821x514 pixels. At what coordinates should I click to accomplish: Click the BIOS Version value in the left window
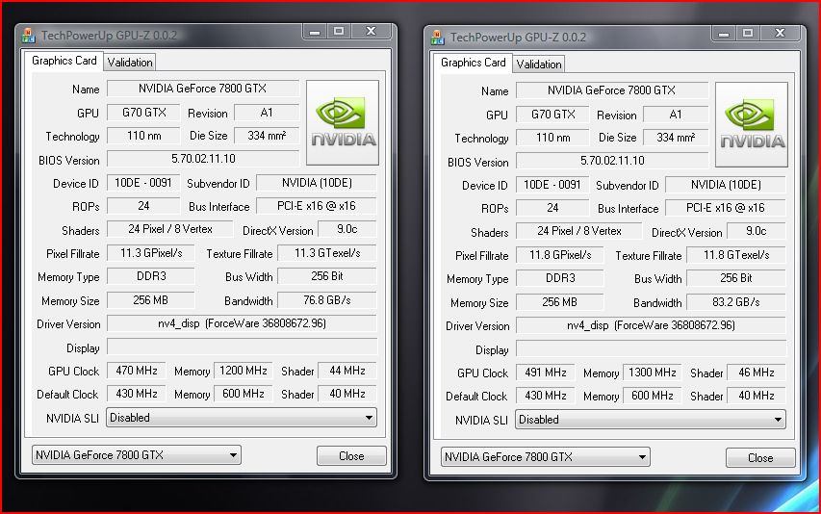point(203,159)
